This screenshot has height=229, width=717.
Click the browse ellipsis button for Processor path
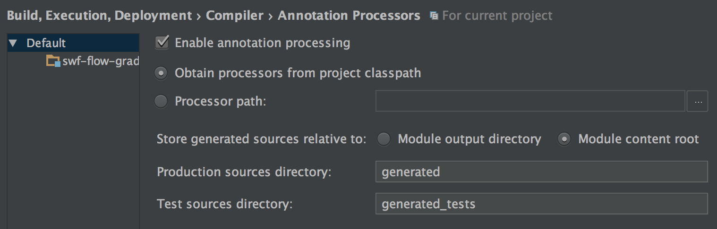tap(697, 101)
